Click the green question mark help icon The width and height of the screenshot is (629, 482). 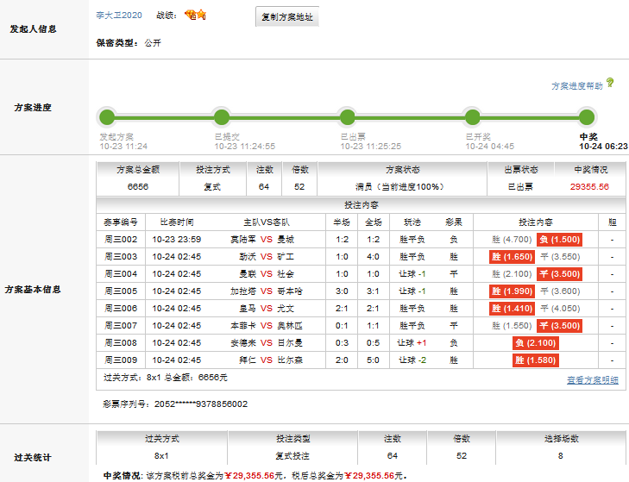610,83
